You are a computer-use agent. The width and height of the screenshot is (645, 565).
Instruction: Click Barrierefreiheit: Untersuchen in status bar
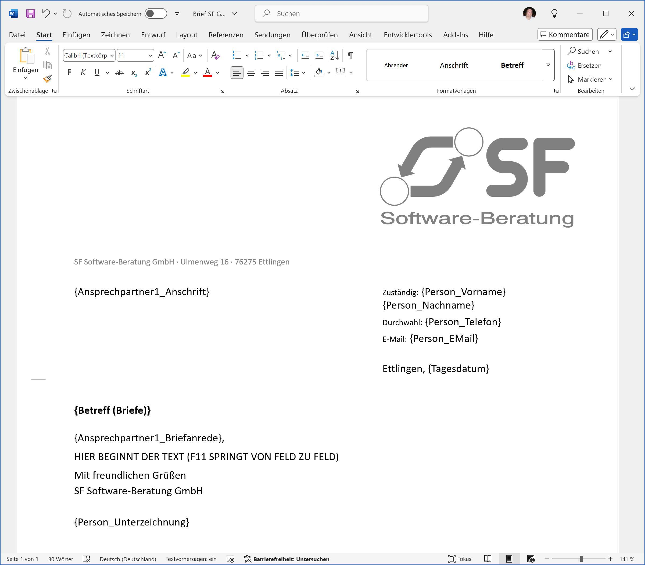coord(286,559)
